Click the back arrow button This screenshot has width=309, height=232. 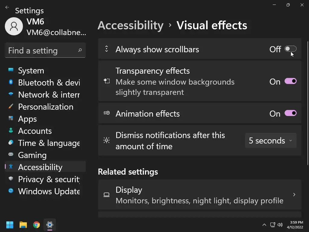pyautogui.click(x=7, y=8)
